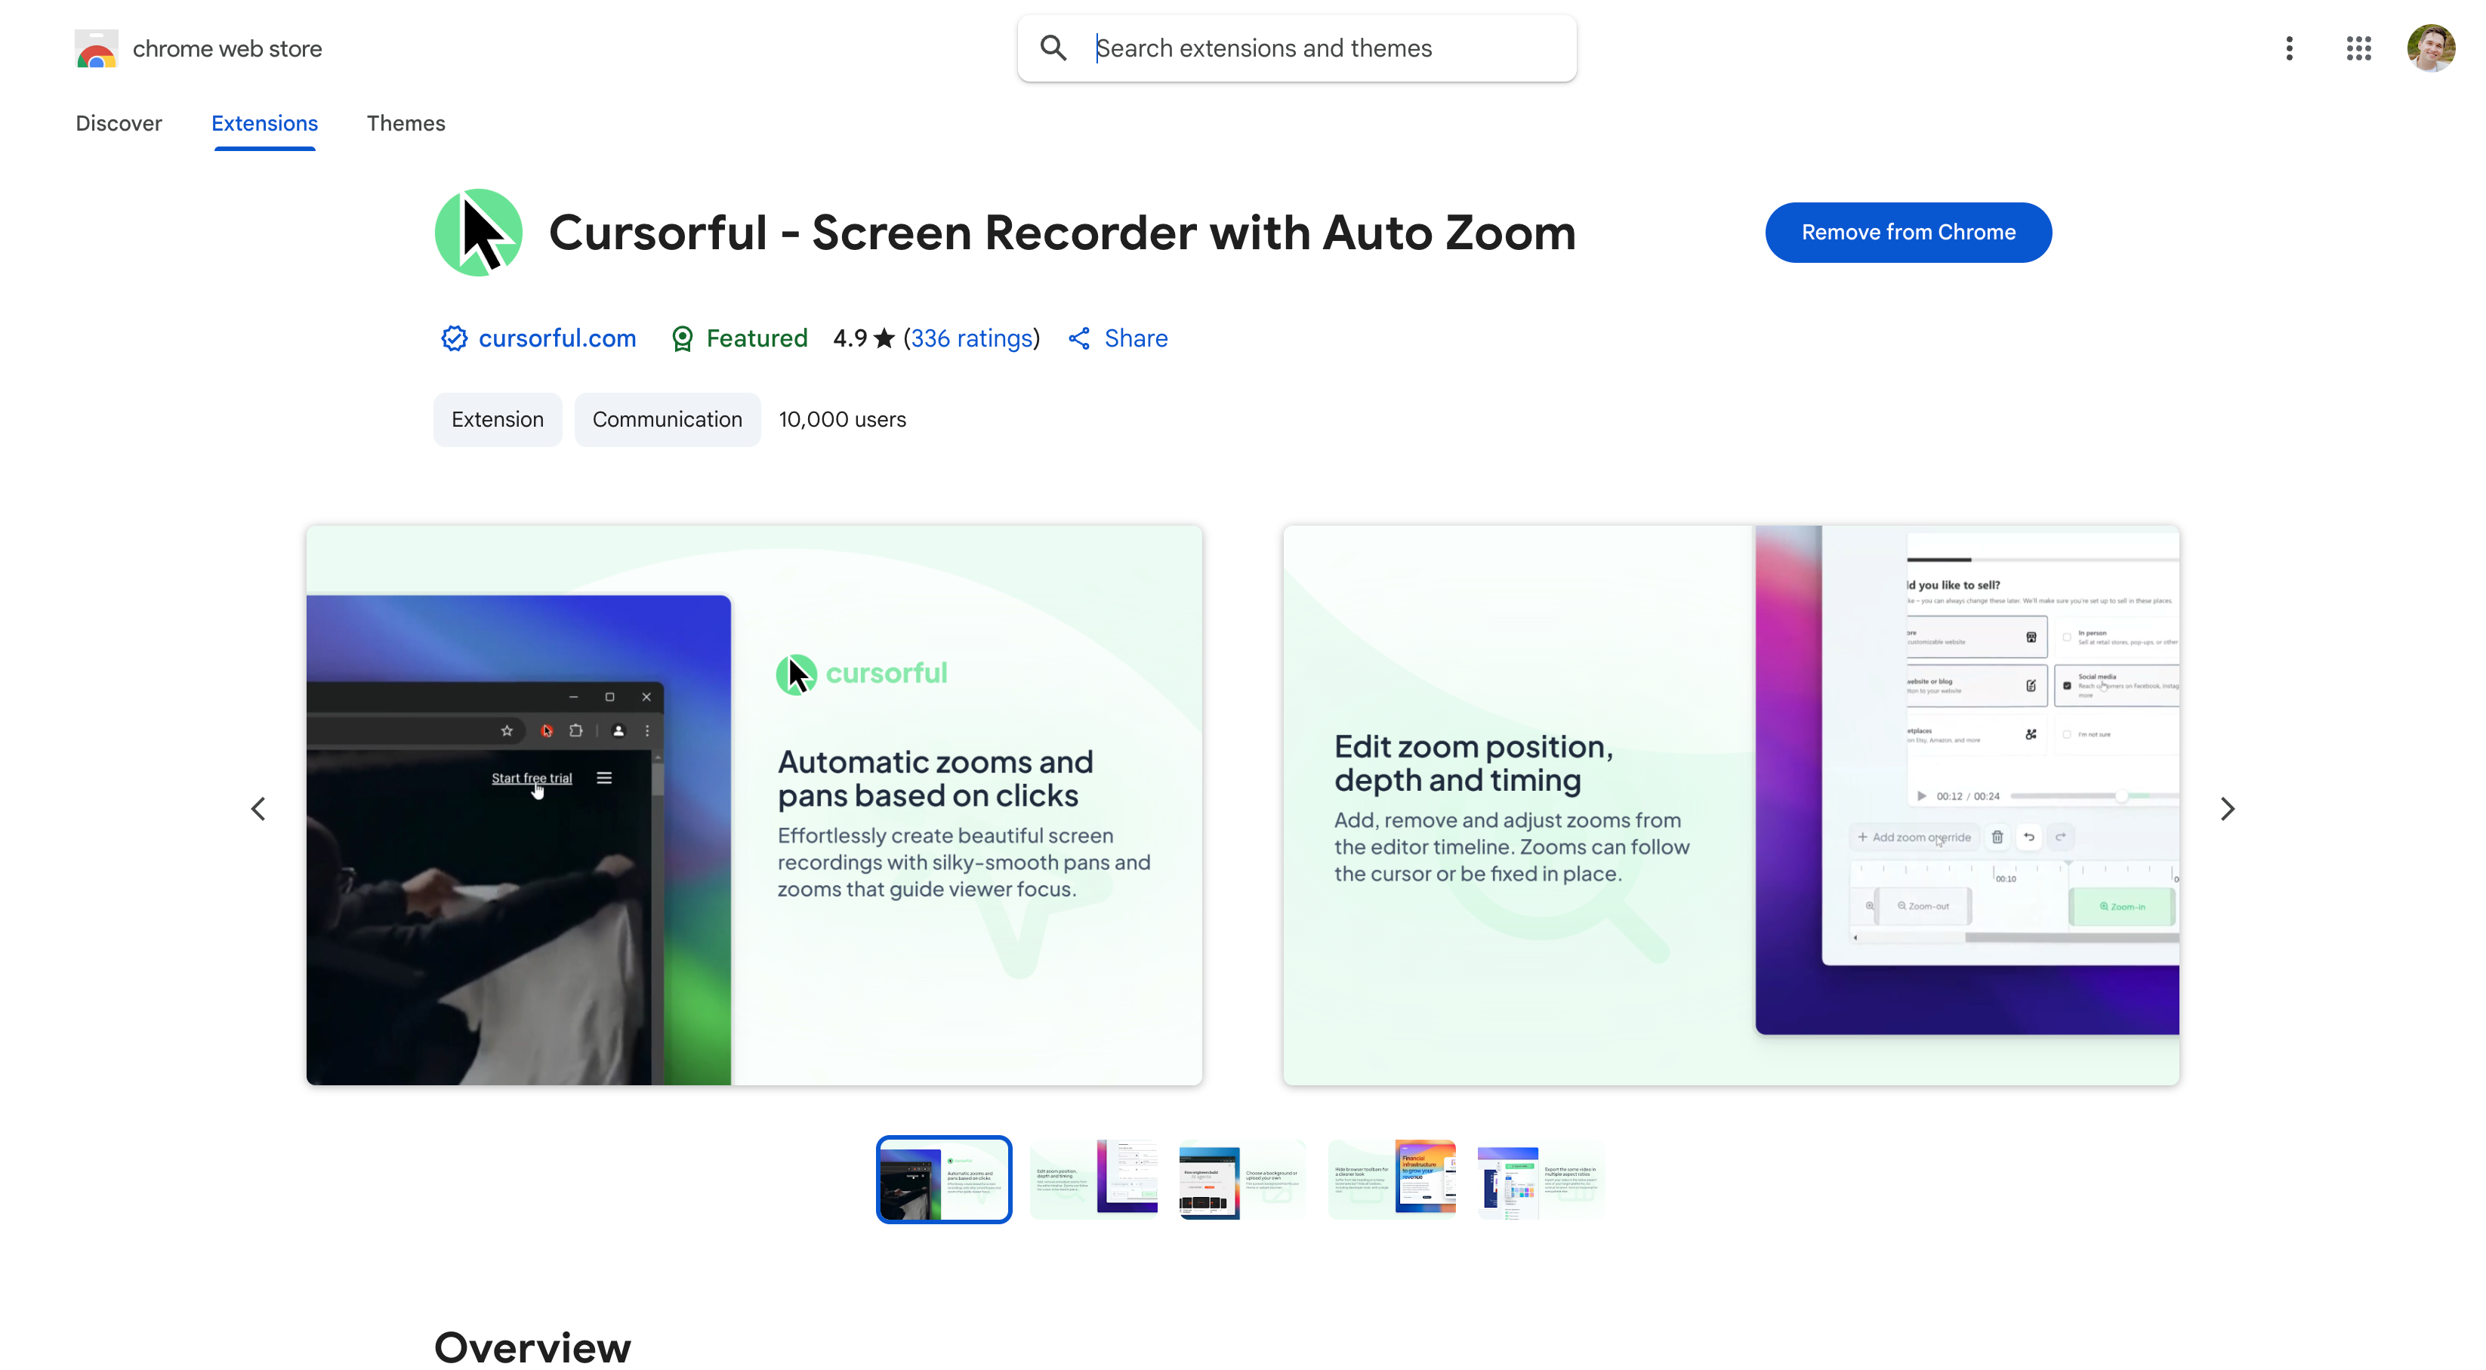This screenshot has height=1370, width=2486.
Task: Click the search magnifier icon
Action: pyautogui.click(x=1053, y=48)
